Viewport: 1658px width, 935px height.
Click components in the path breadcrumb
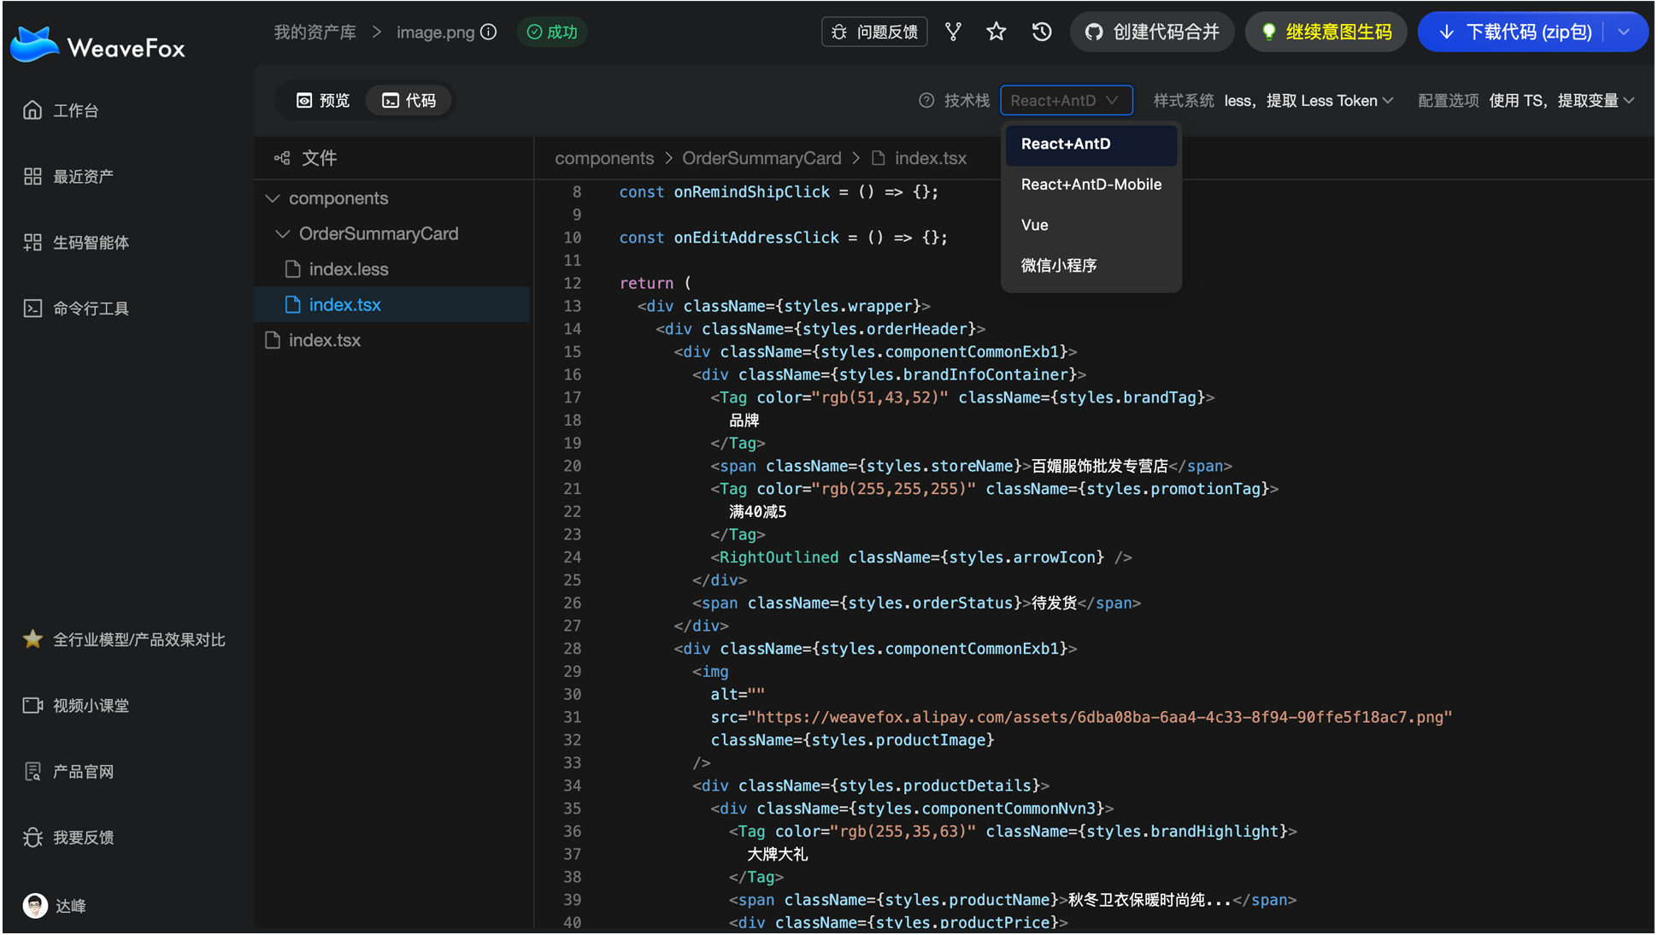pos(604,158)
